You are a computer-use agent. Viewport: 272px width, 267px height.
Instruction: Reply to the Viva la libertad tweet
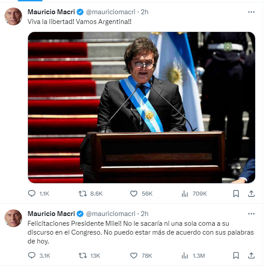32,194
